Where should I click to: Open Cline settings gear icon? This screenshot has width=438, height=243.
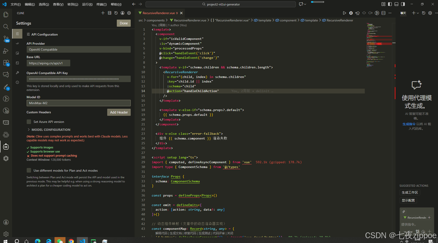pos(129,13)
